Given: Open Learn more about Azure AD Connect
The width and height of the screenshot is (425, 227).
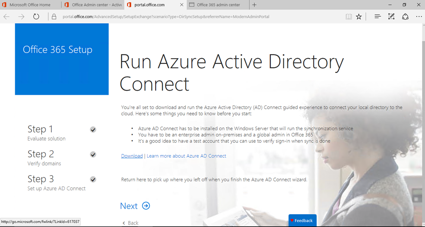Looking at the screenshot, I should (x=187, y=156).
